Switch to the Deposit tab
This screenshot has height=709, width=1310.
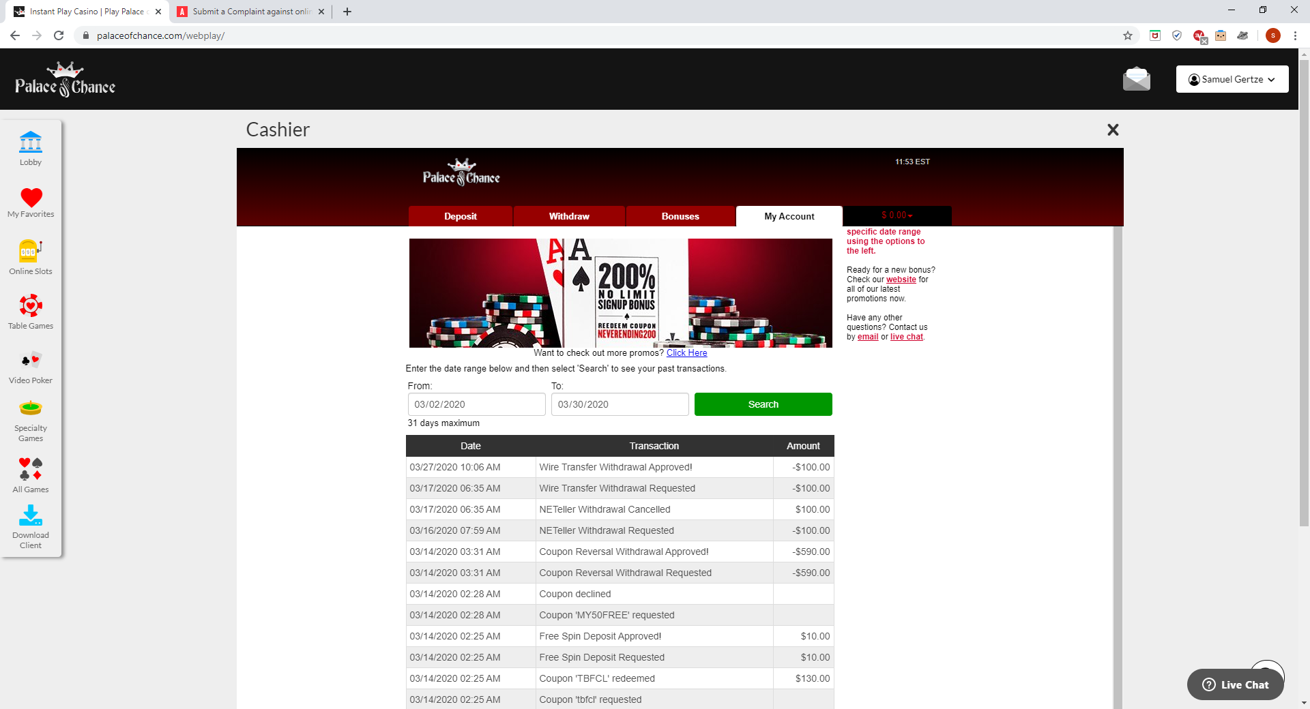click(x=461, y=216)
